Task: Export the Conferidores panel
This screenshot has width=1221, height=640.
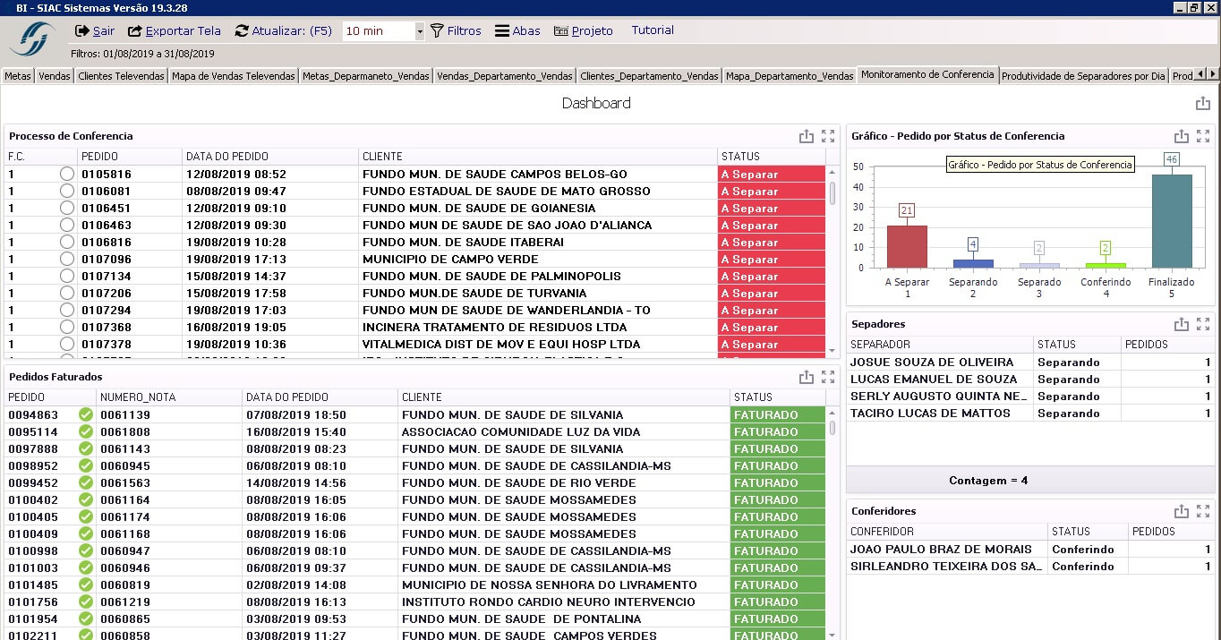Action: (x=1181, y=511)
